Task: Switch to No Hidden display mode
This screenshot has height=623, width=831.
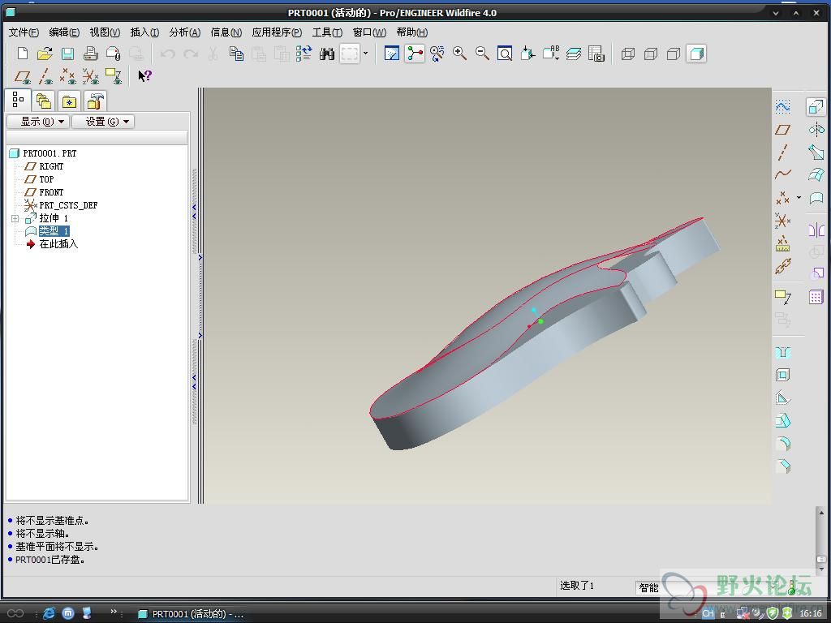Action: pos(674,54)
